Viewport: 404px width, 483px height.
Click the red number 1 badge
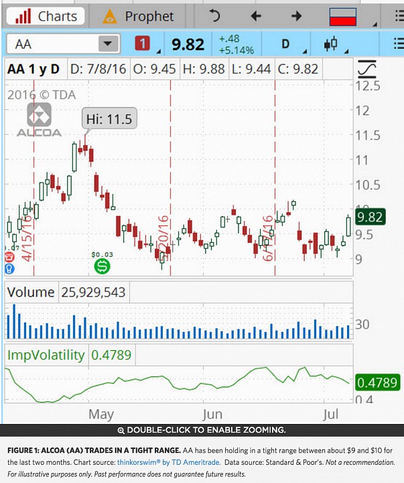point(142,44)
